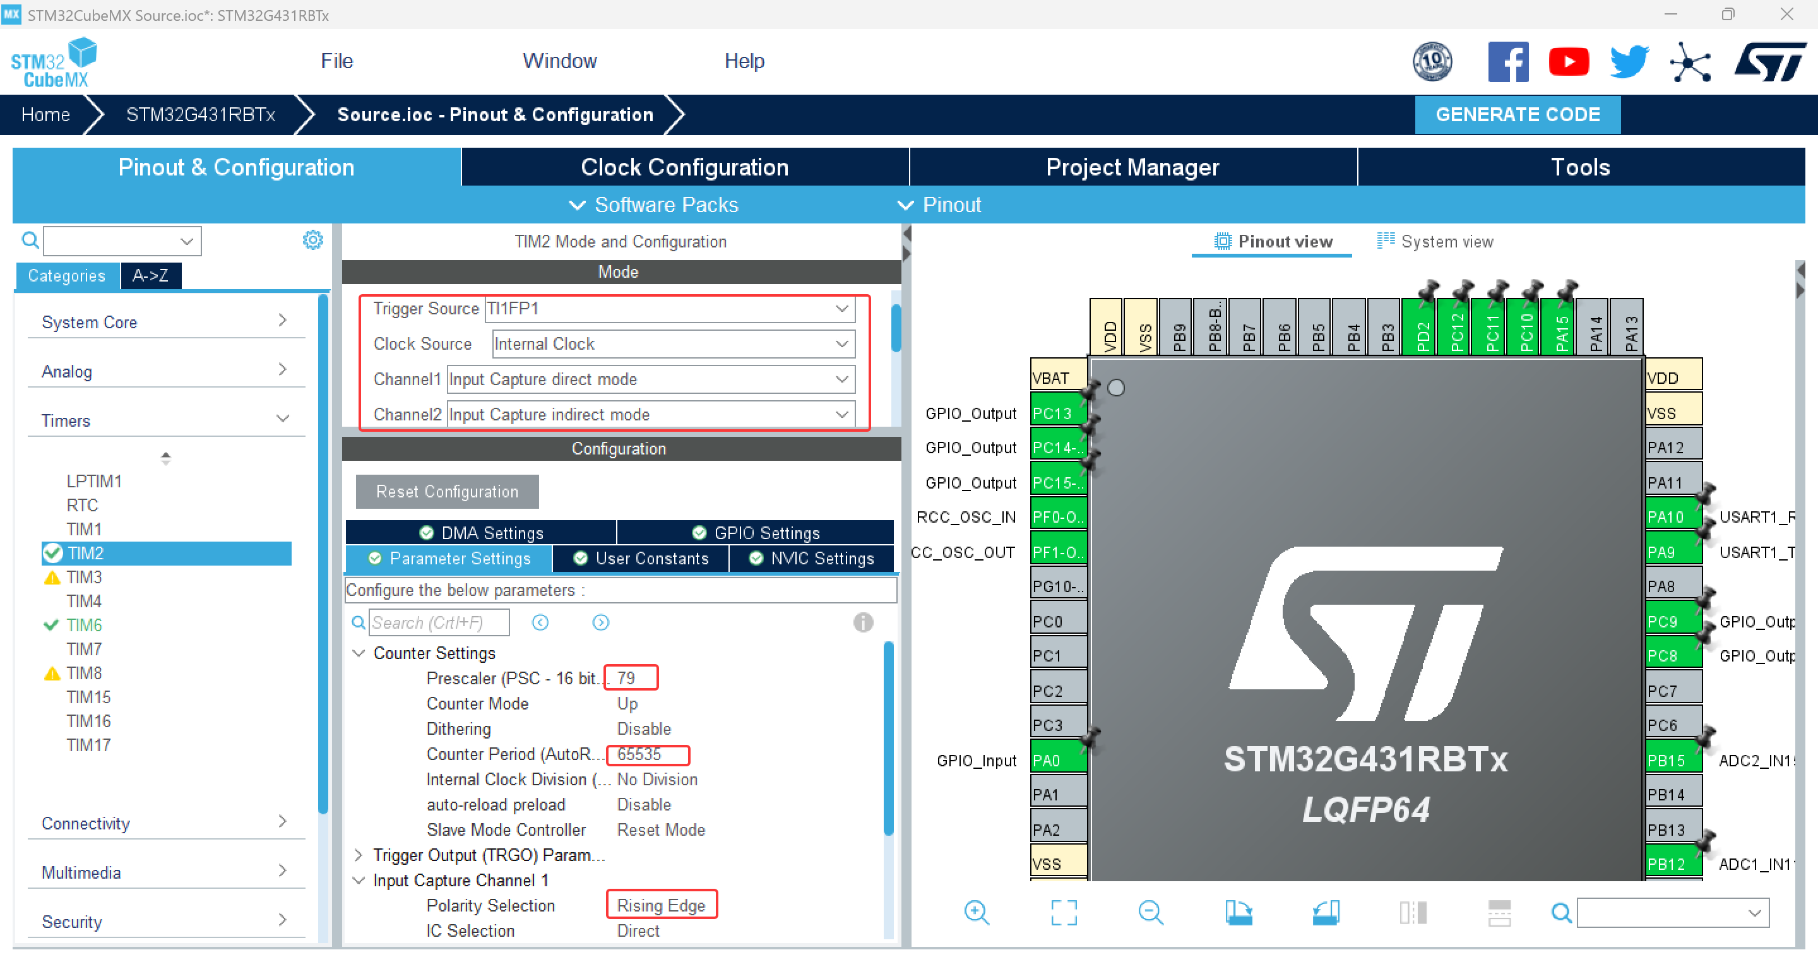The height and width of the screenshot is (962, 1818).
Task: Open the User Constants tab
Action: tap(641, 558)
